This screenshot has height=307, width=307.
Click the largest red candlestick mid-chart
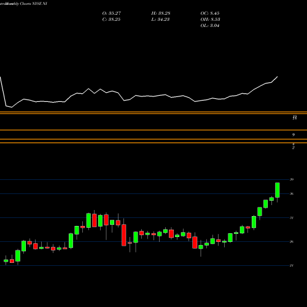coord(124,235)
